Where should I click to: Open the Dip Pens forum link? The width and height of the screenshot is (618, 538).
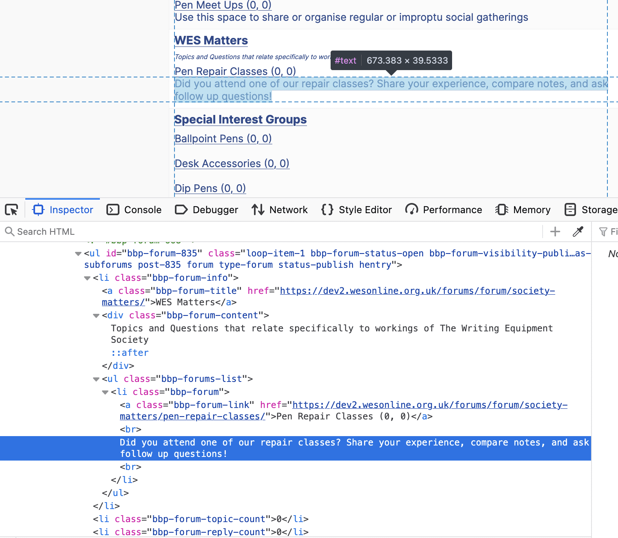(210, 188)
